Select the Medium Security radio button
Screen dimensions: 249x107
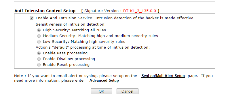click(39, 36)
